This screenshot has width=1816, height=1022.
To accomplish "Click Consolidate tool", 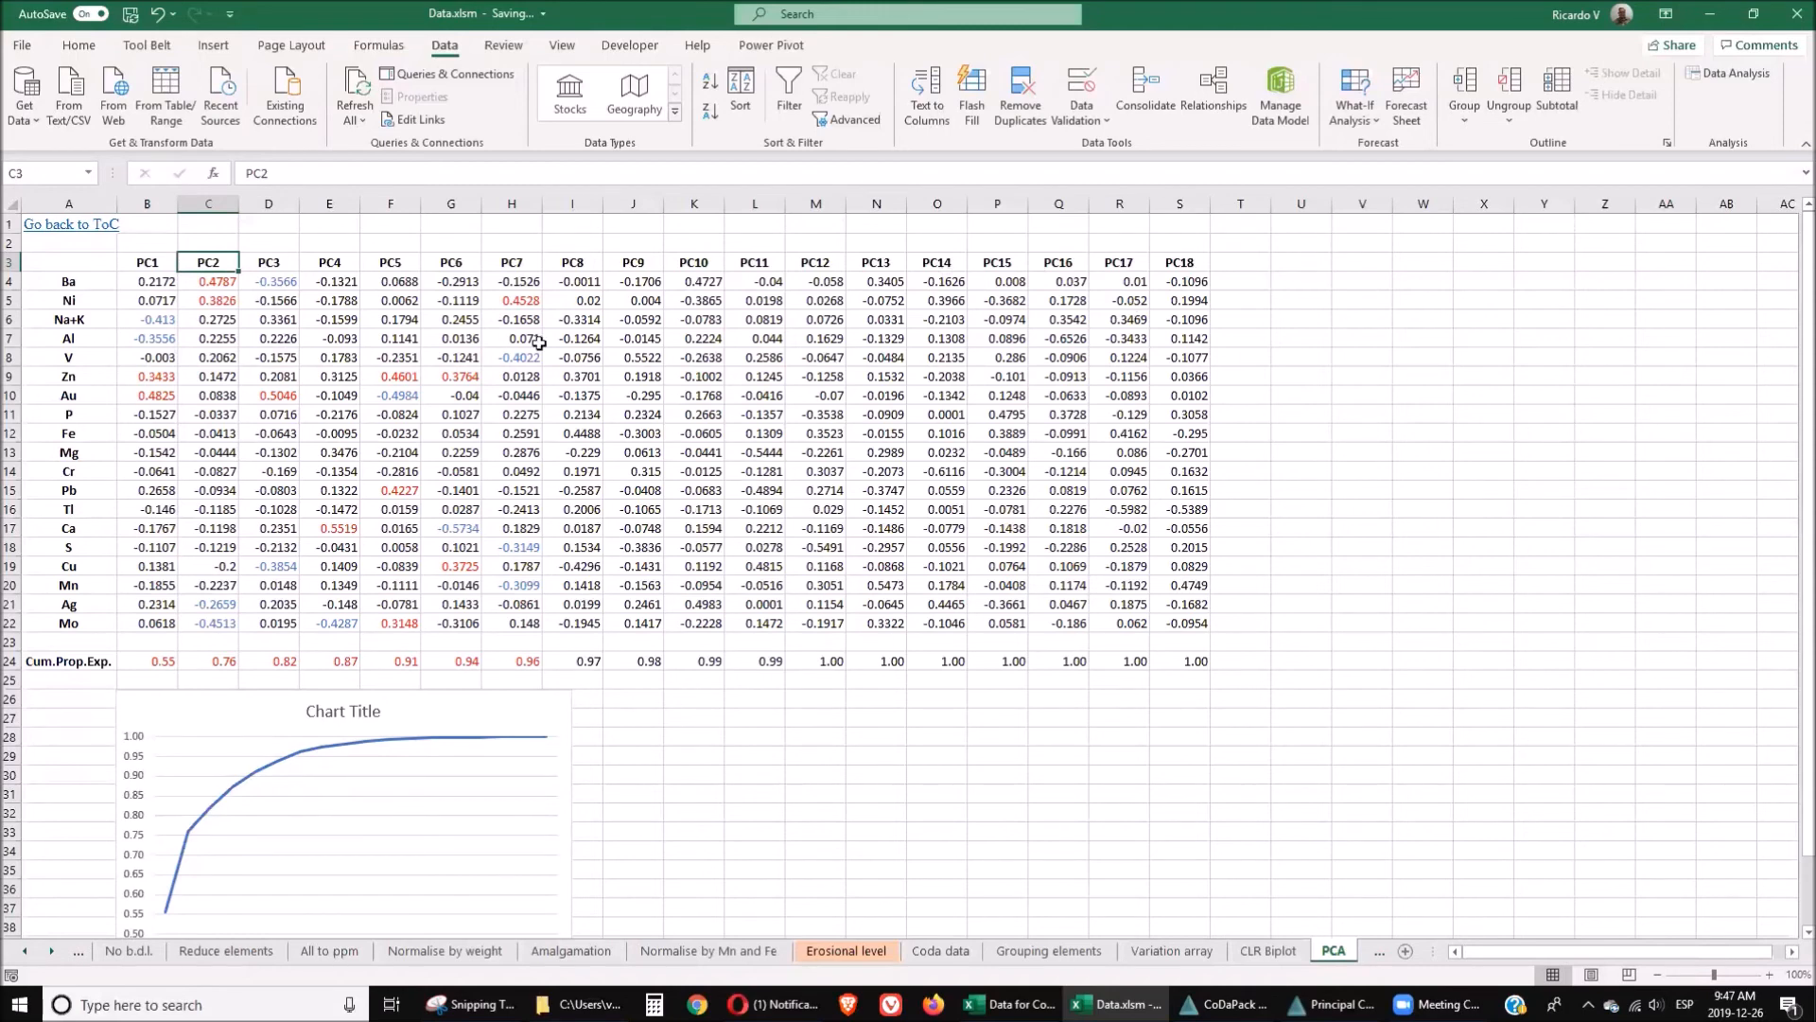I will point(1145,90).
